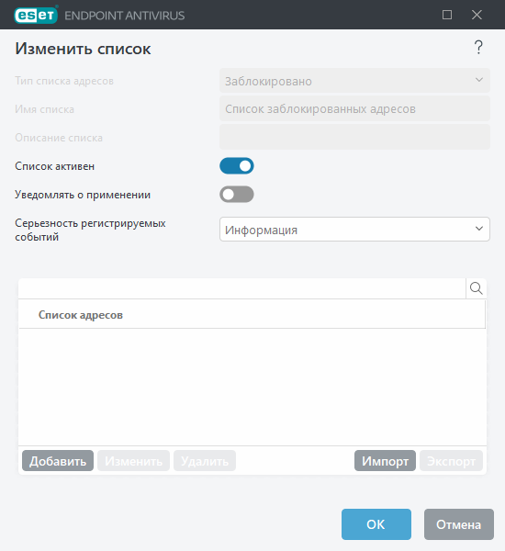505x551 pixels.
Task: Open the 'Заблокировано' list type dropdown
Action: pyautogui.click(x=354, y=81)
